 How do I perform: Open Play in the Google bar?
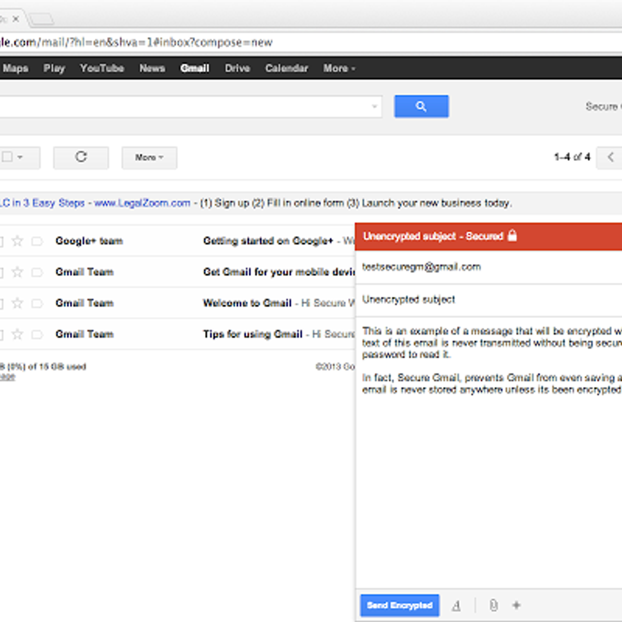[54, 68]
